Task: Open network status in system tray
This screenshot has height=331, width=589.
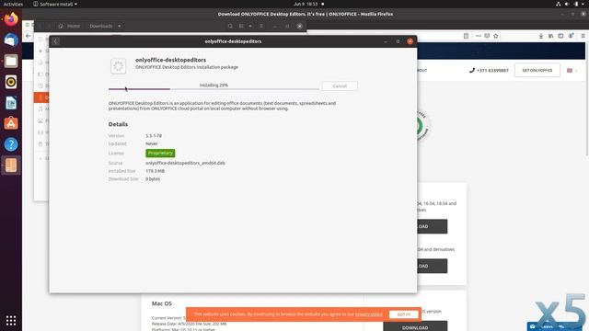Action: coord(559,4)
